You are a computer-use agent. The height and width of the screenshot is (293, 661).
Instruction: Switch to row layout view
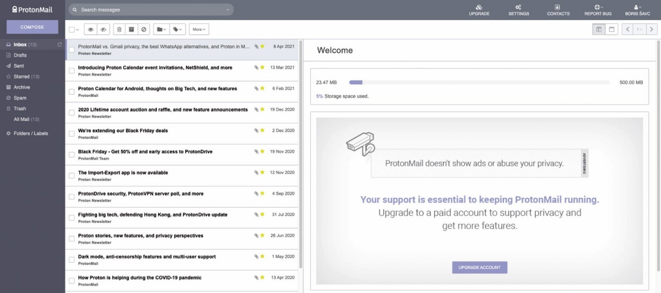click(611, 29)
